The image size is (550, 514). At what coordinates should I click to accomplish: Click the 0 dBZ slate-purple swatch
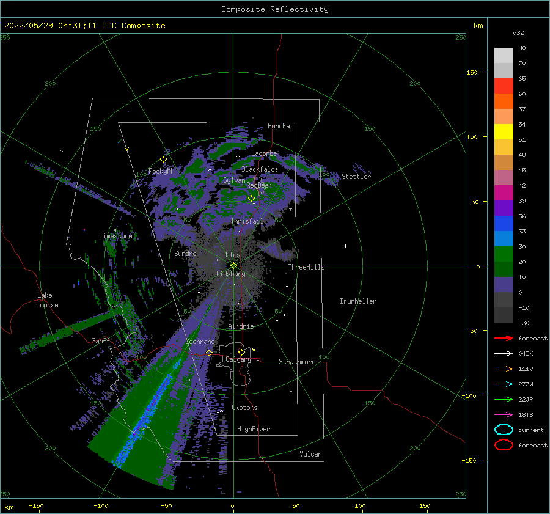point(504,285)
